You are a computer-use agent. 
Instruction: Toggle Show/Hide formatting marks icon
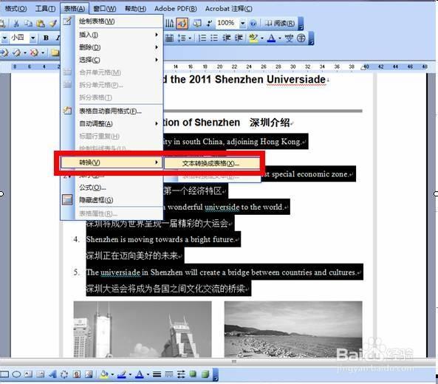tap(209, 24)
